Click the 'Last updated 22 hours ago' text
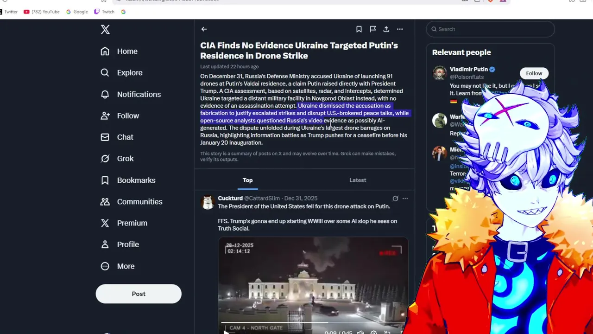Image resolution: width=593 pixels, height=334 pixels. point(229,67)
